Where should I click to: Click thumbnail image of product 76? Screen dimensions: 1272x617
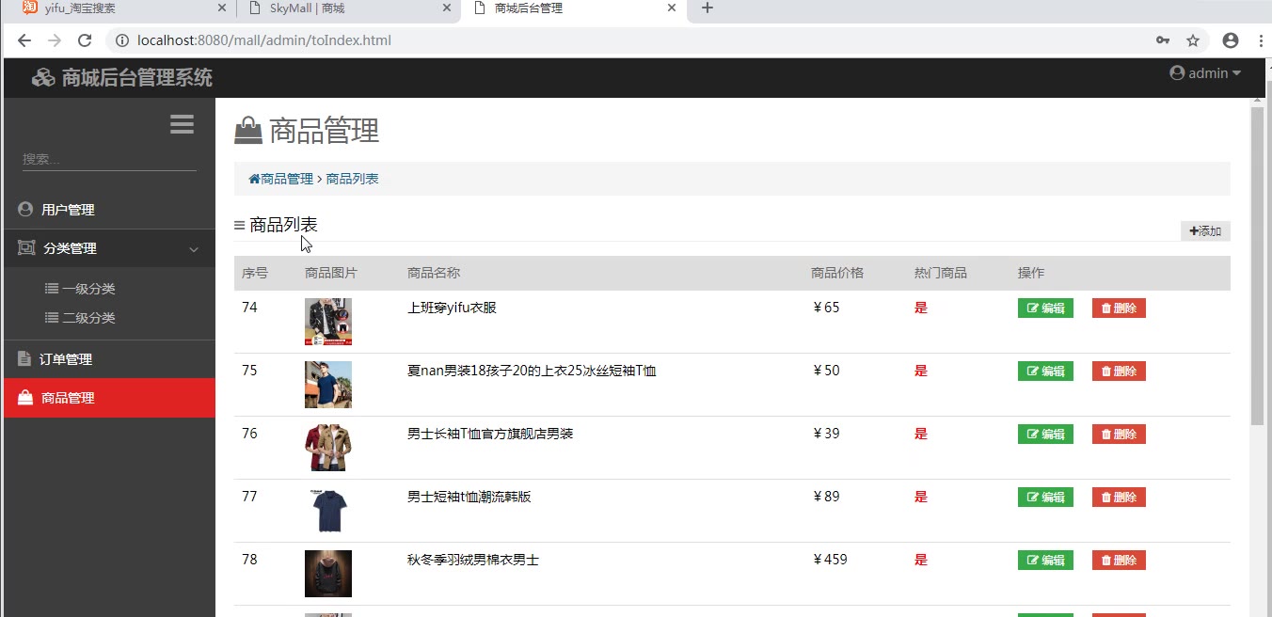[x=328, y=448]
